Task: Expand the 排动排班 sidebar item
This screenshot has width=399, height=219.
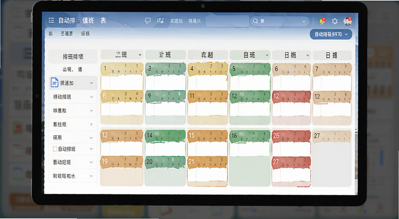Action: (x=73, y=97)
